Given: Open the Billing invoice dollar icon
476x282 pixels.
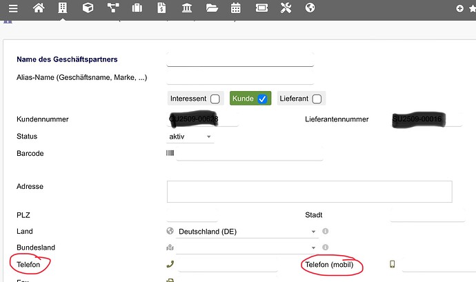Looking at the screenshot, I should [x=161, y=8].
